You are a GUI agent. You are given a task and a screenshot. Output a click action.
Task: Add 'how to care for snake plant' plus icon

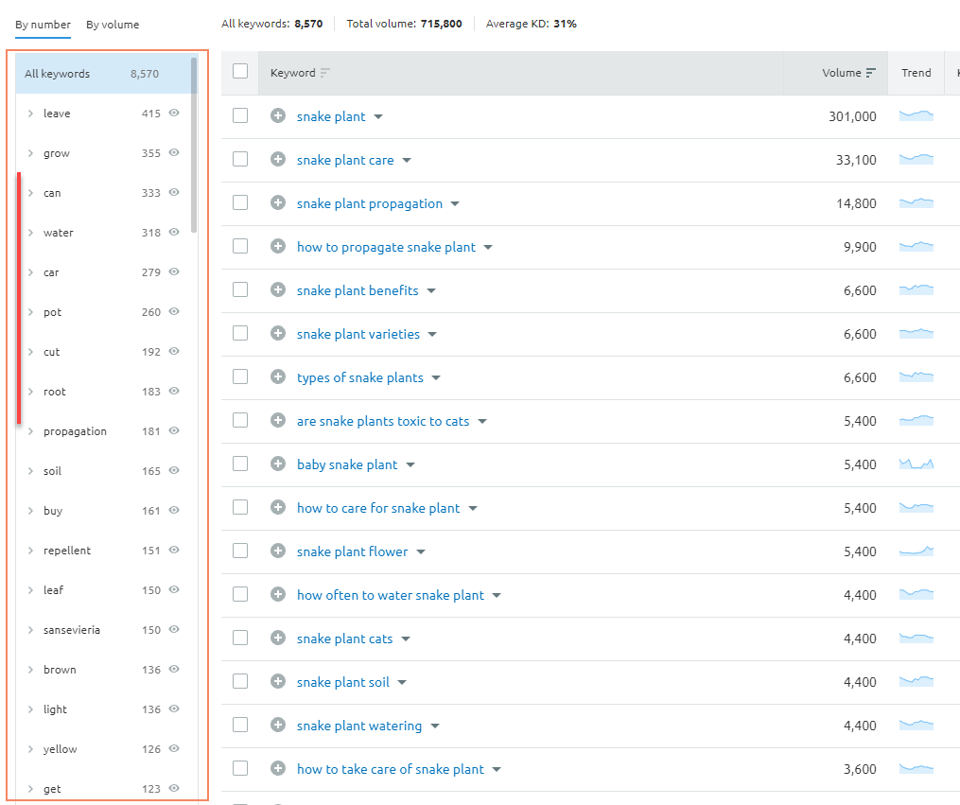tap(278, 507)
